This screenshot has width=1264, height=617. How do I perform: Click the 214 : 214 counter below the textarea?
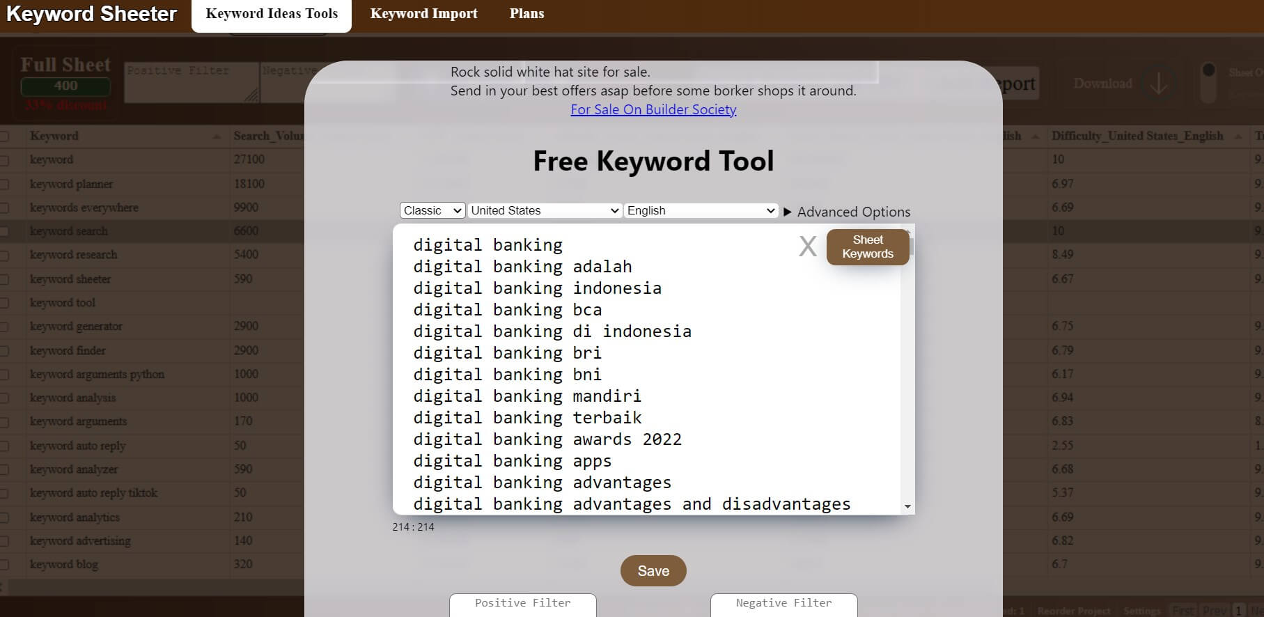coord(413,527)
